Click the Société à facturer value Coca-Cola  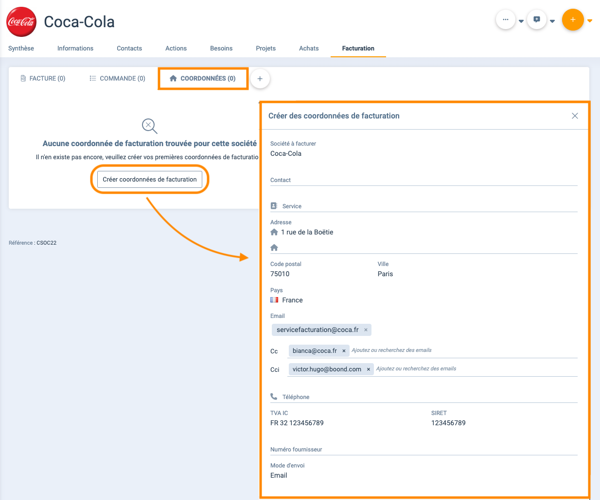286,153
